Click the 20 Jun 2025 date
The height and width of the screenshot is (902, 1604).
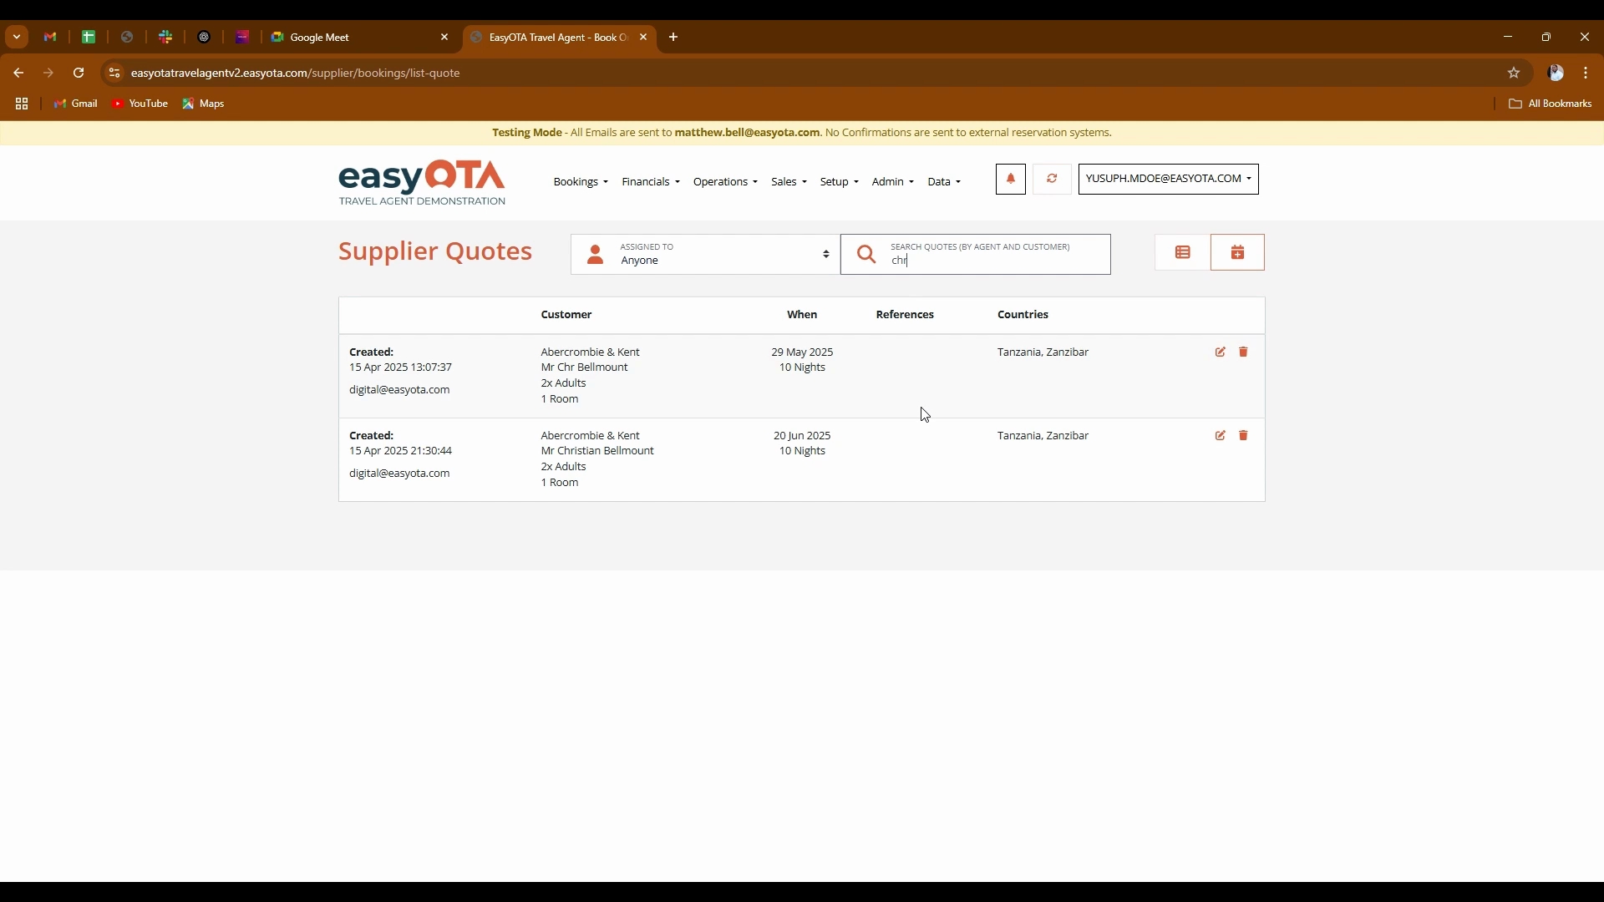click(802, 436)
